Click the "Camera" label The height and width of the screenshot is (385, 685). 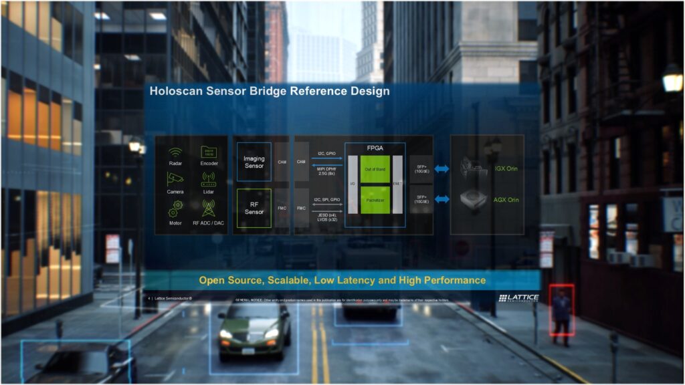[175, 192]
